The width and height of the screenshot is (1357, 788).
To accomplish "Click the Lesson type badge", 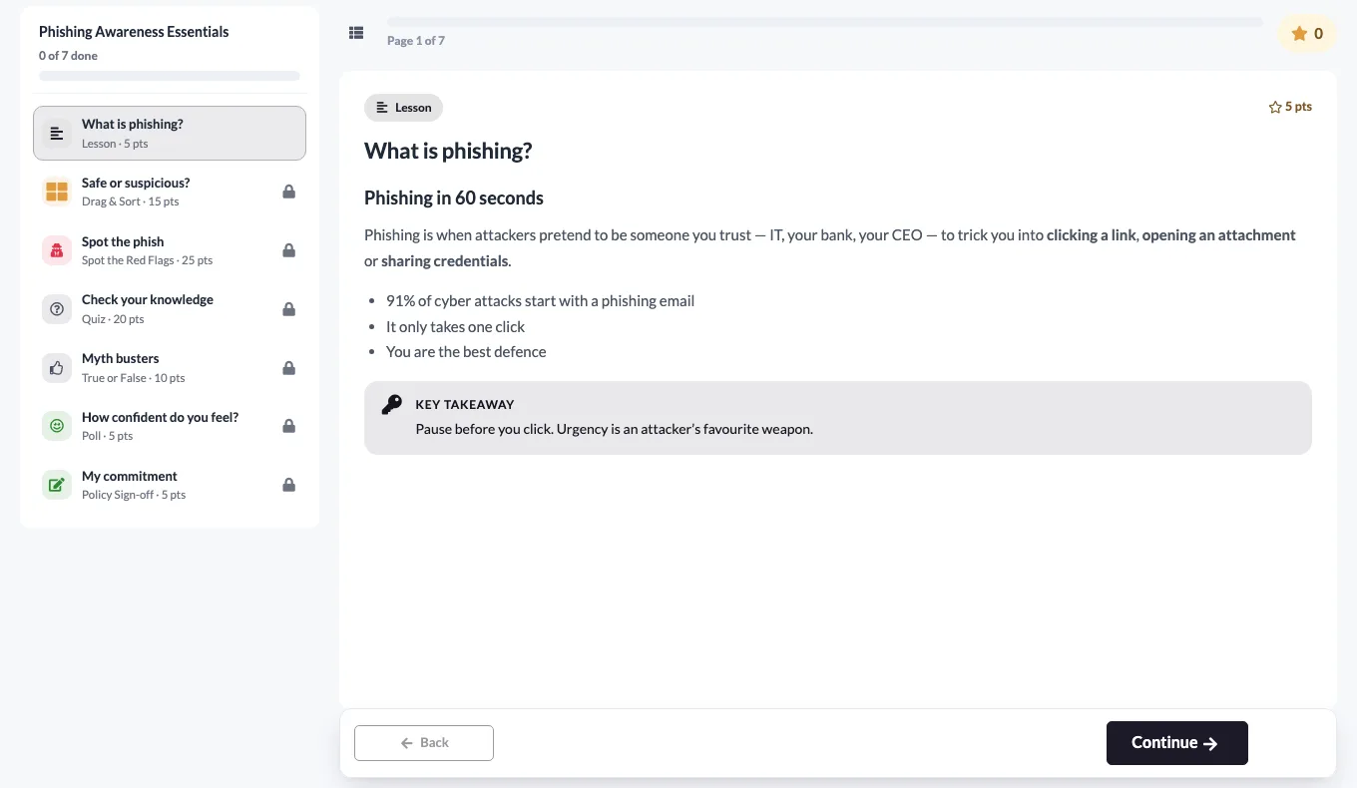I will (403, 108).
